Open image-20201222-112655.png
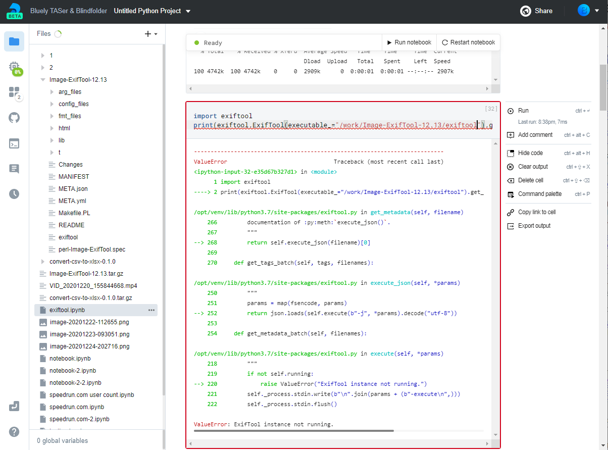This screenshot has width=608, height=450. pos(89,322)
